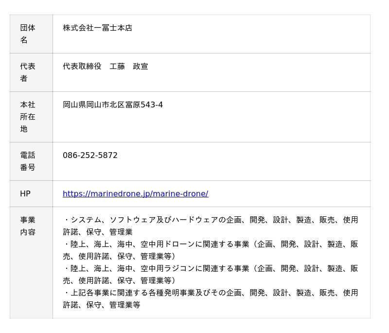Open the marinedrone.jp marine-drone link
This screenshot has height=333, width=389.
135,193
